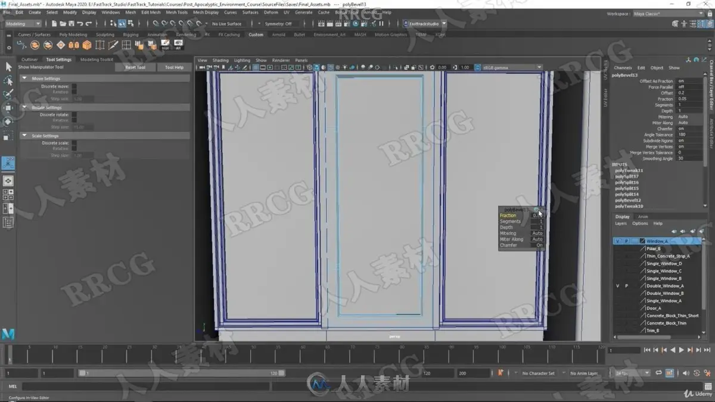The image size is (715, 402).
Task: Select the Door_A layer
Action: (x=654, y=308)
